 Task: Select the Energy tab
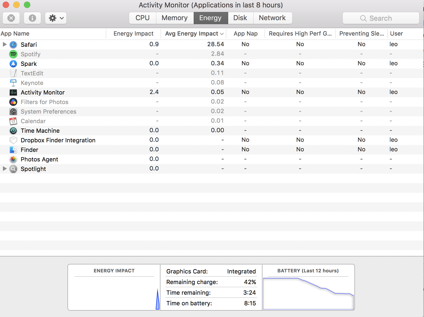click(211, 18)
